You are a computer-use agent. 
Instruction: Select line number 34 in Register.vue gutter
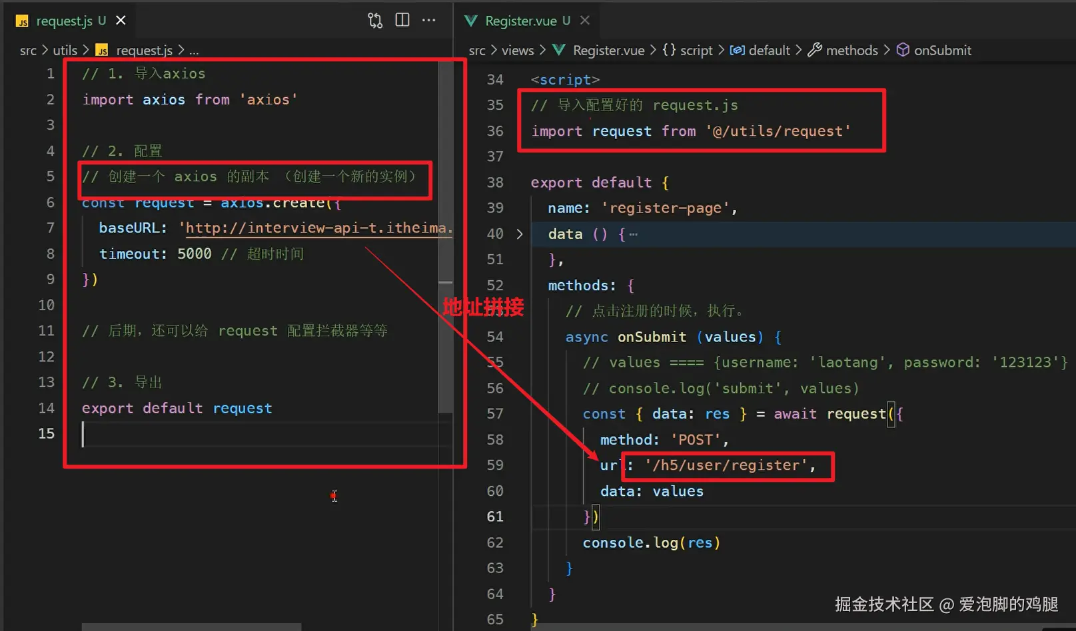pyautogui.click(x=495, y=80)
